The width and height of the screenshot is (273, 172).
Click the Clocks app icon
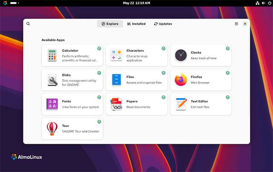coord(181,55)
